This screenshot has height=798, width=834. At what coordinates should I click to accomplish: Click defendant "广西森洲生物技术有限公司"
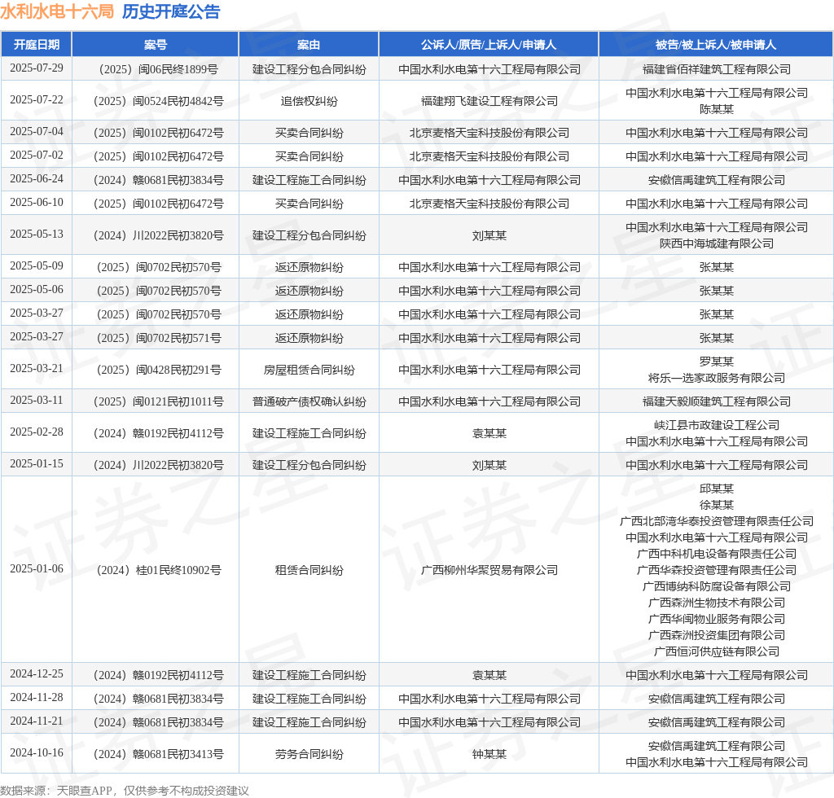[717, 603]
